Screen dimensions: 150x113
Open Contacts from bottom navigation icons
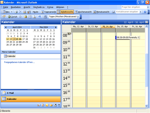coord(39,105)
